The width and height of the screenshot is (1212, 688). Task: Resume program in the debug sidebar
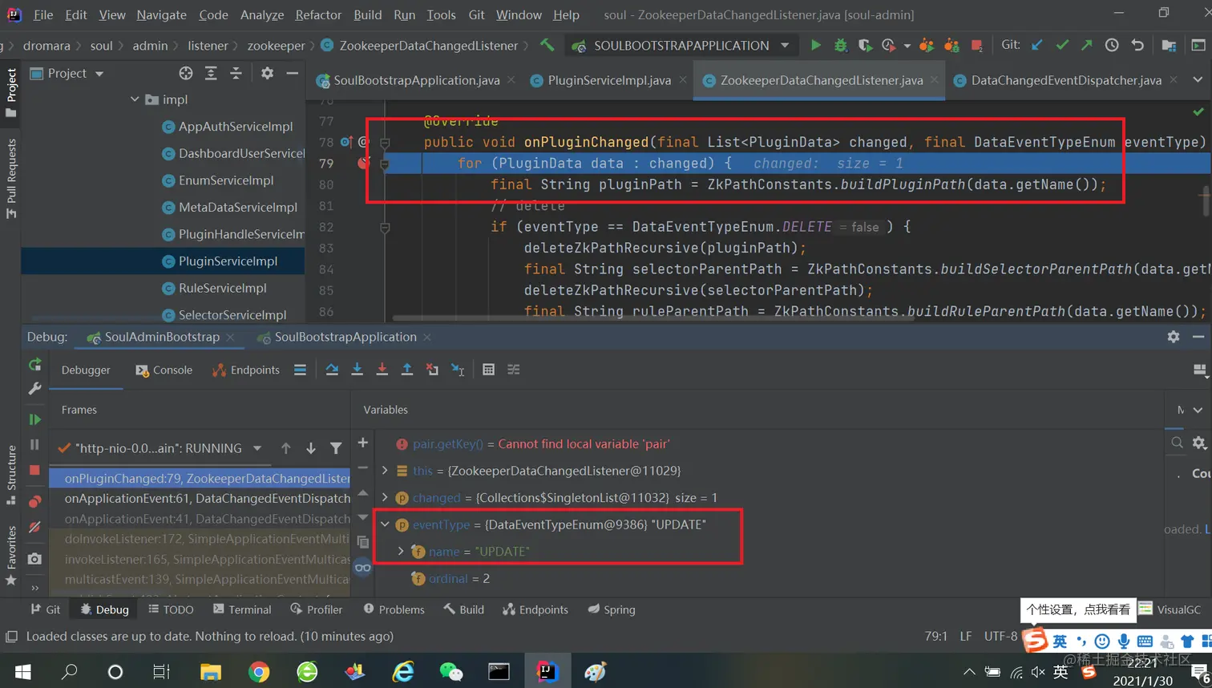pyautogui.click(x=34, y=419)
